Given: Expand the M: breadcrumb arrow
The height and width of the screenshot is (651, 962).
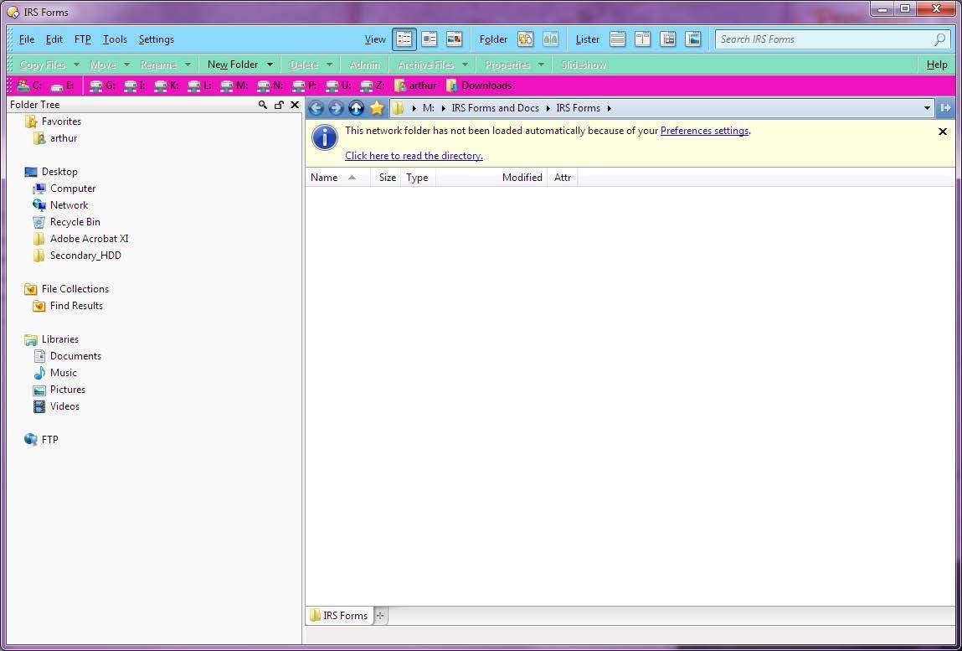Looking at the screenshot, I should [444, 109].
